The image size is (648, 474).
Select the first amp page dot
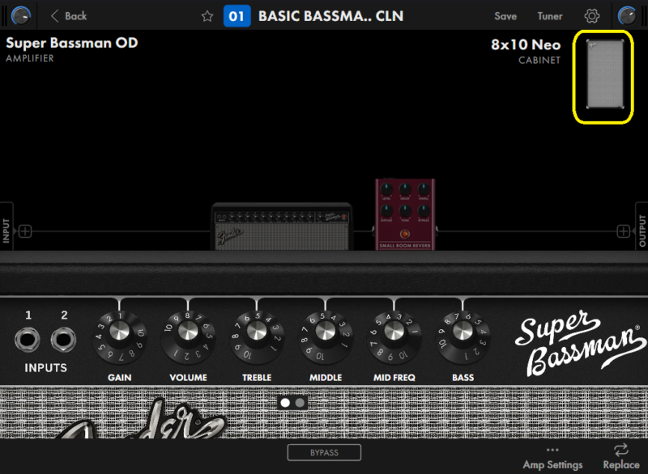click(285, 402)
